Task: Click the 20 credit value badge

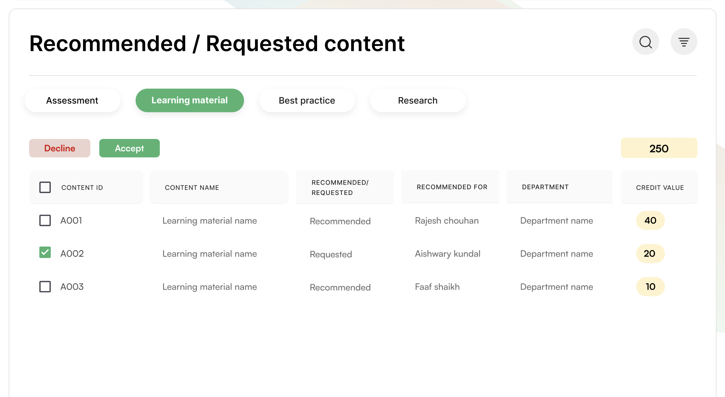Action: click(x=650, y=253)
